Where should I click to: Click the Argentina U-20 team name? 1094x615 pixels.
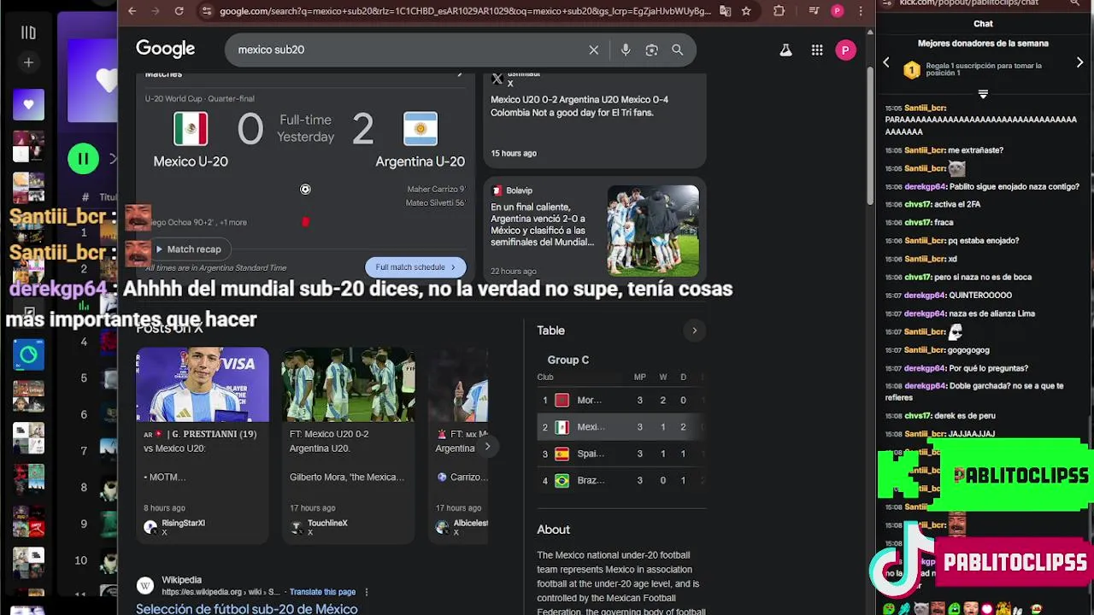pyautogui.click(x=420, y=161)
